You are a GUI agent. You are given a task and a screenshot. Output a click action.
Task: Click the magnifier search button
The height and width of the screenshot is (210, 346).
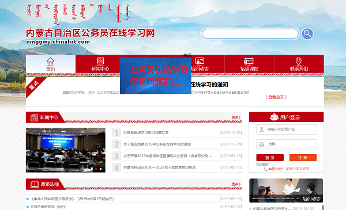tap(307, 34)
